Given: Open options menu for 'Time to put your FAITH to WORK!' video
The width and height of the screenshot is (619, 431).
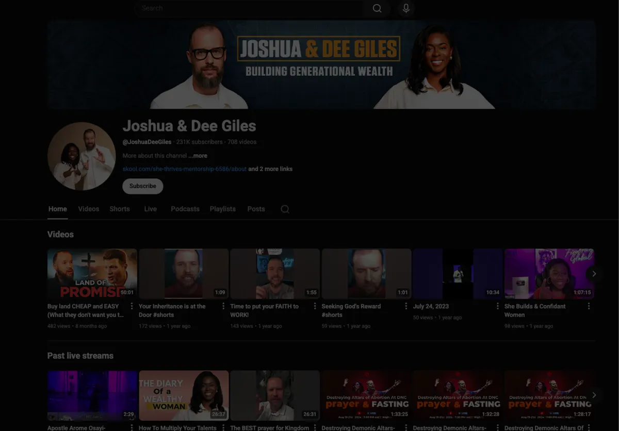Looking at the screenshot, I should 315,306.
